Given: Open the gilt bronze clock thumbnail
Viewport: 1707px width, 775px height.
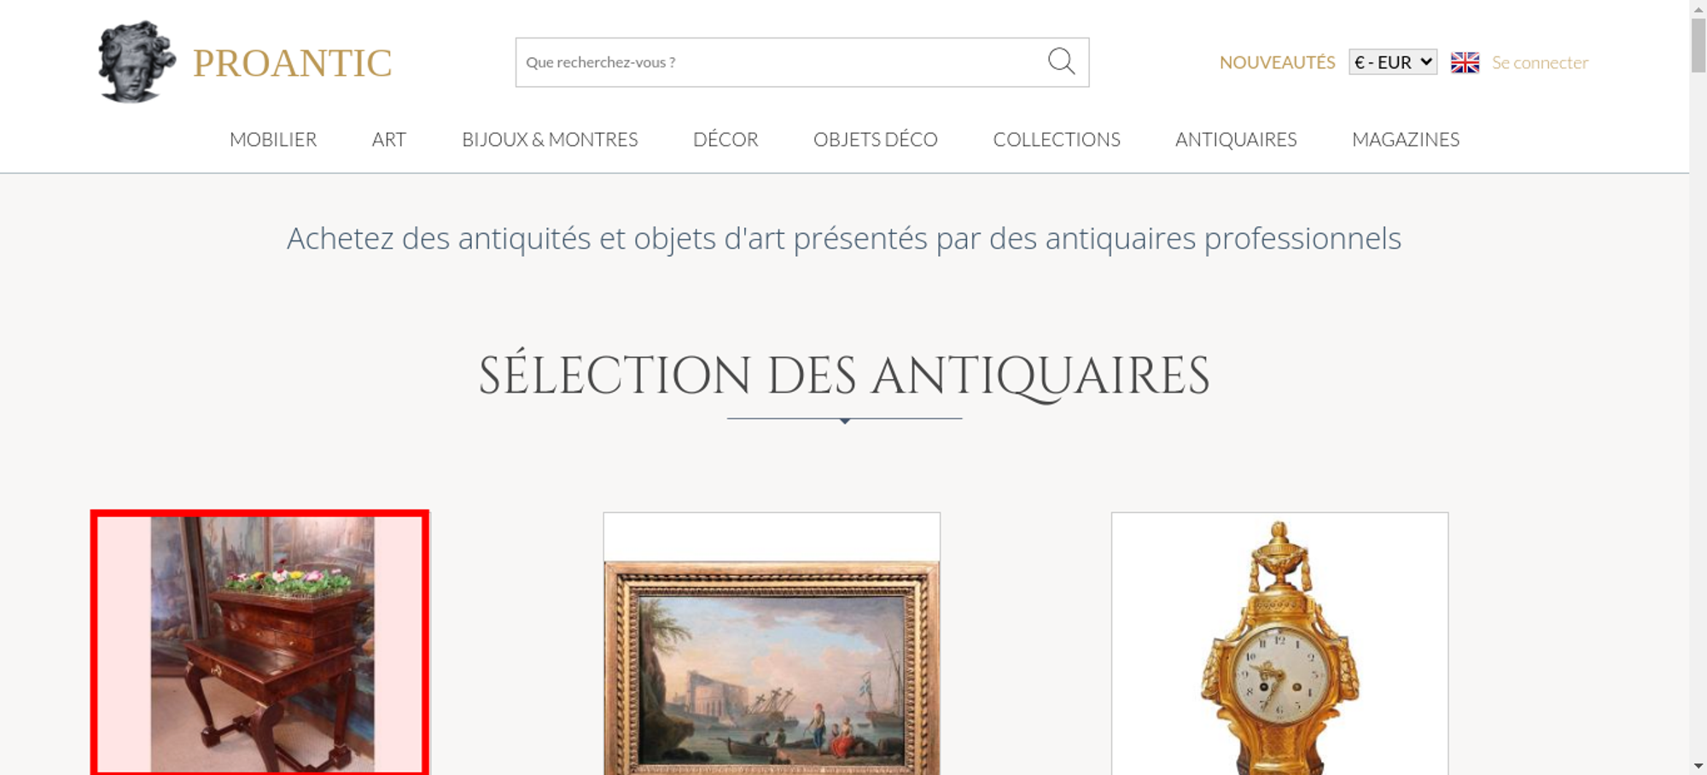Looking at the screenshot, I should 1279,644.
